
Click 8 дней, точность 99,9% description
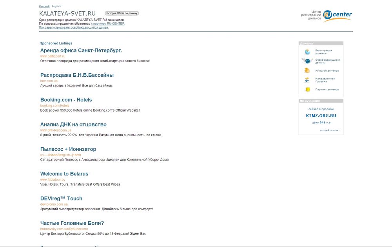pyautogui.click(x=100, y=135)
